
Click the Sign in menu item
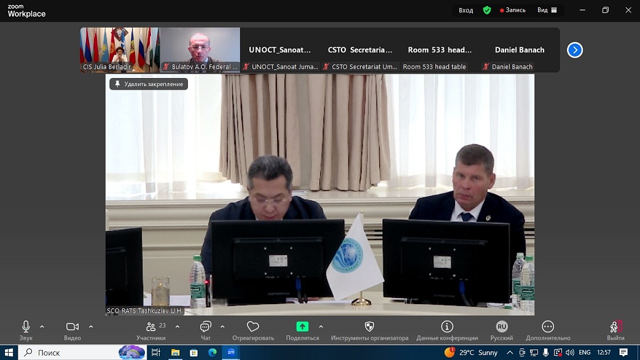[x=466, y=10]
